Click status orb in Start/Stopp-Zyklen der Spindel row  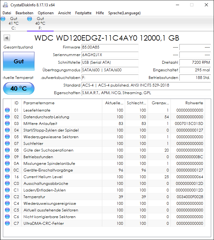(7, 130)
